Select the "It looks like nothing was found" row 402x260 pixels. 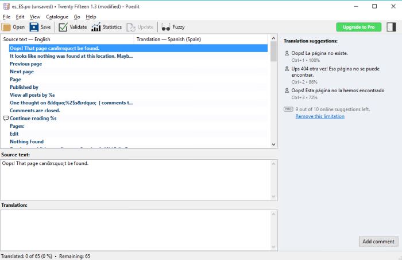[138, 56]
